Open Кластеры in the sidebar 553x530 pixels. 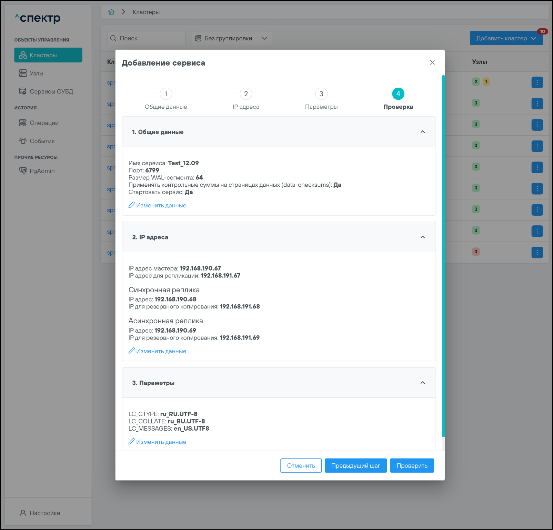pyautogui.click(x=48, y=55)
